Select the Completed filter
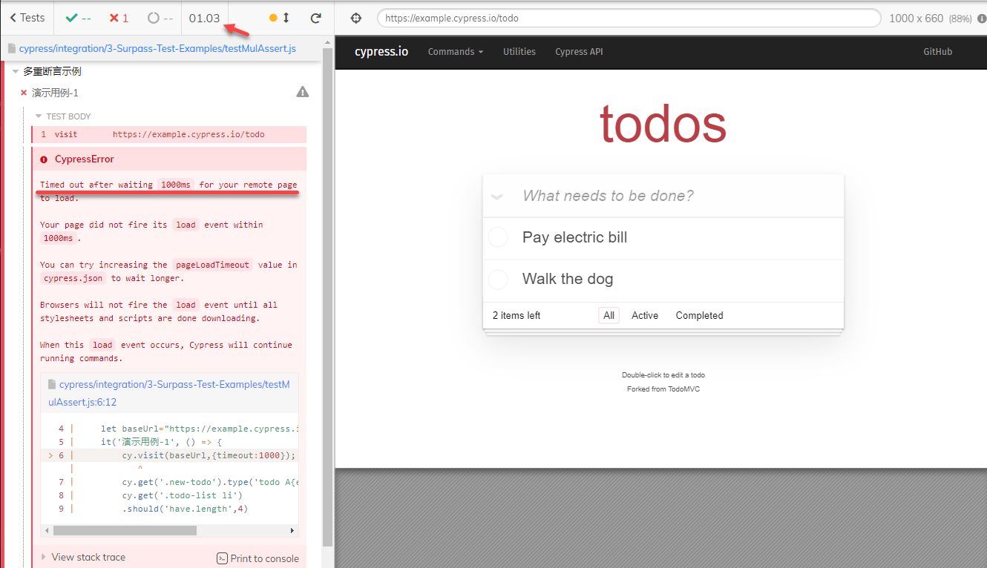The image size is (987, 568). pyautogui.click(x=699, y=315)
